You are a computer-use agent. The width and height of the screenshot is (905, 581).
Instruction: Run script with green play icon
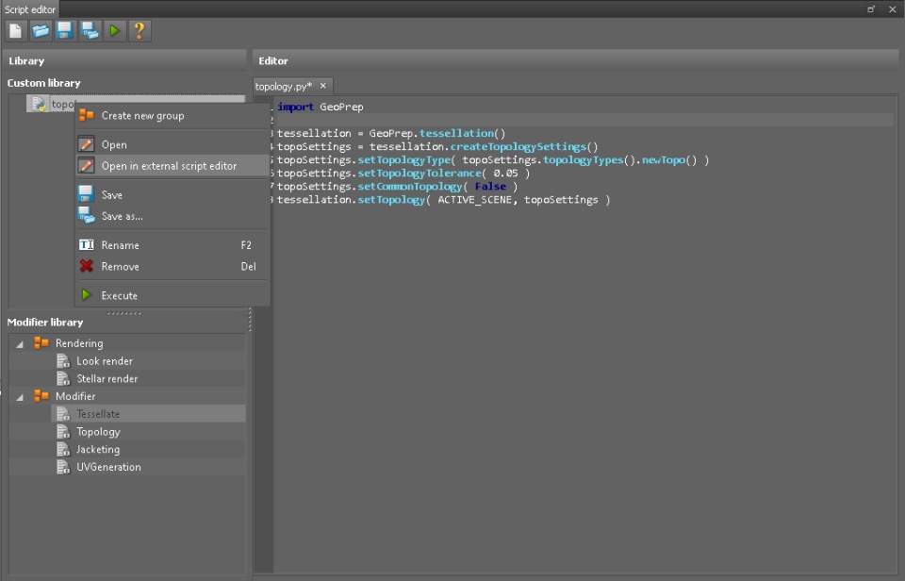tap(114, 31)
